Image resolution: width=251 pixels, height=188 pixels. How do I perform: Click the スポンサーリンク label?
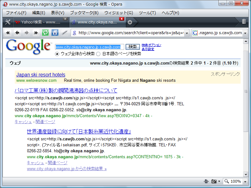tap(225, 74)
